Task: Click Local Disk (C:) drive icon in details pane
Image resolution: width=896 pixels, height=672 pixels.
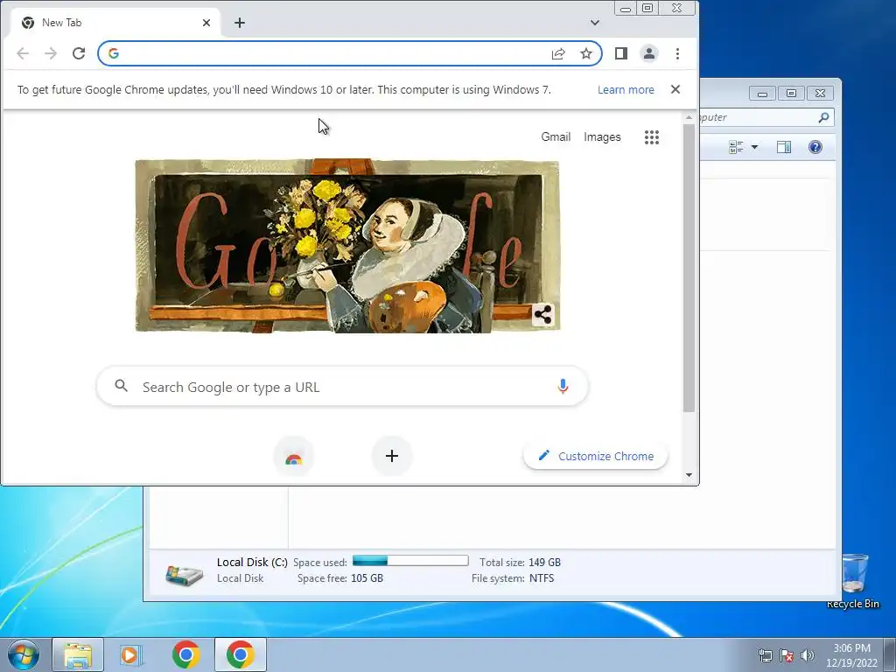Action: point(184,574)
